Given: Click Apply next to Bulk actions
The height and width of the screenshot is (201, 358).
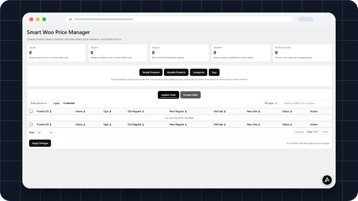Looking at the screenshot, I should pos(56,103).
